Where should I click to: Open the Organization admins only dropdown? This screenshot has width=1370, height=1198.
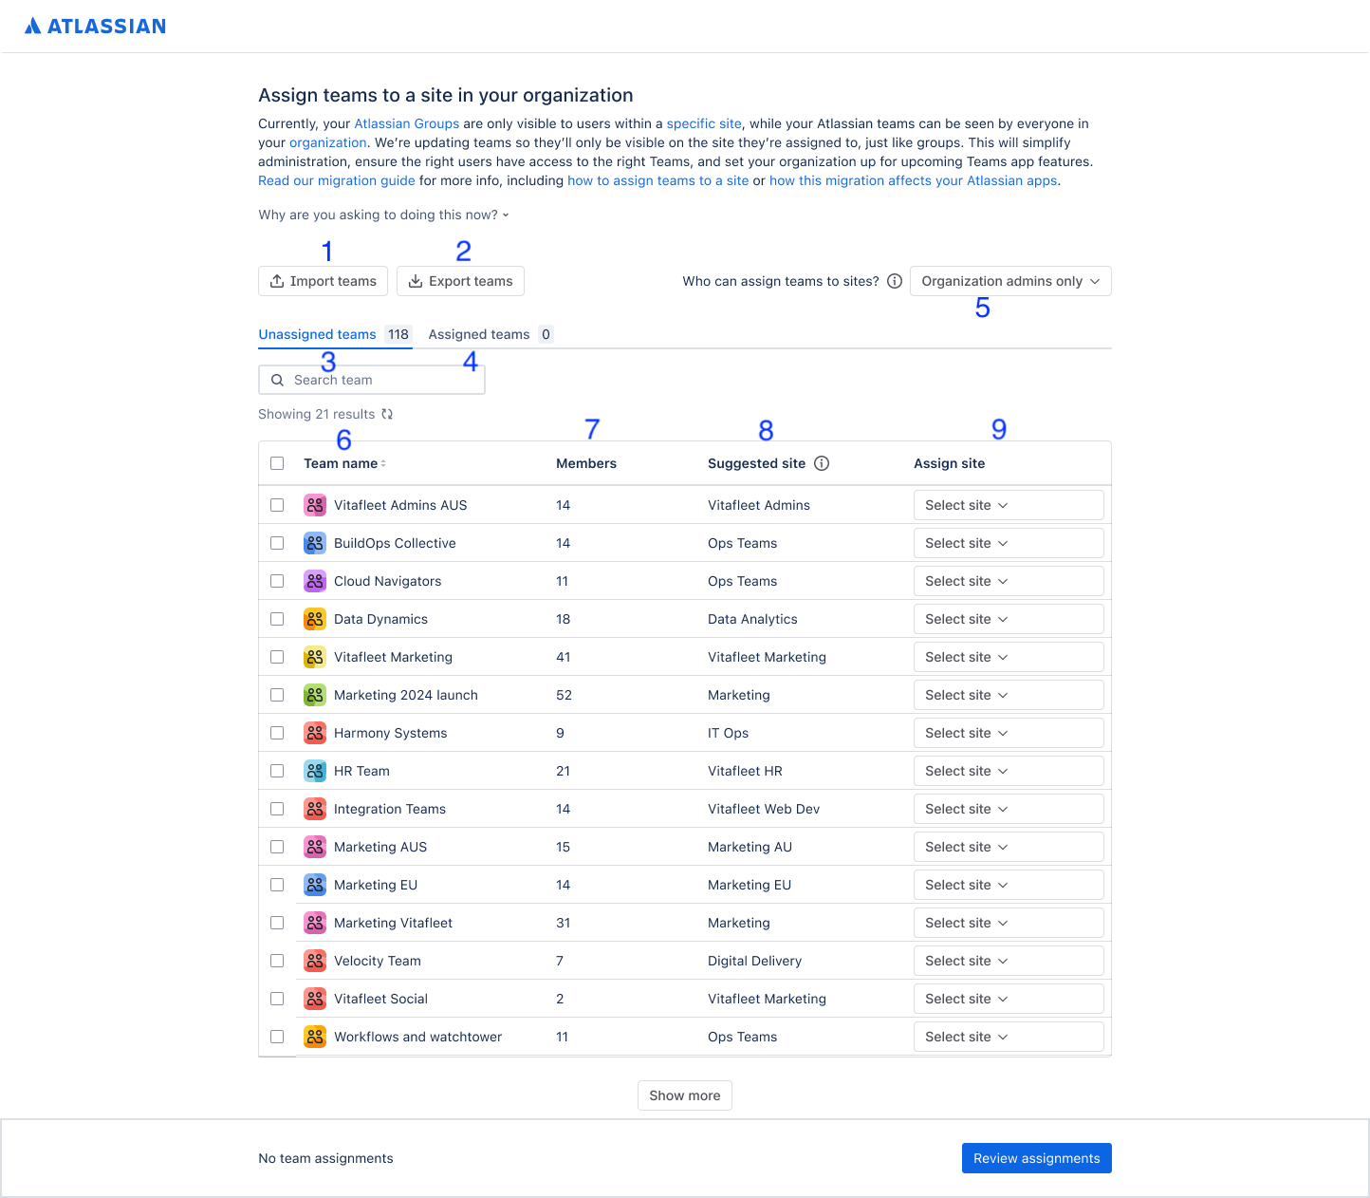click(x=1009, y=281)
